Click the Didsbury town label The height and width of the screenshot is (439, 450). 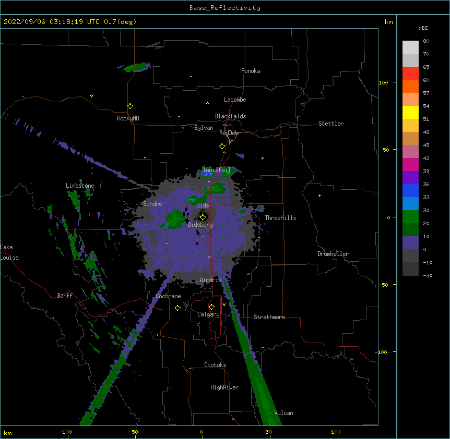click(x=200, y=225)
